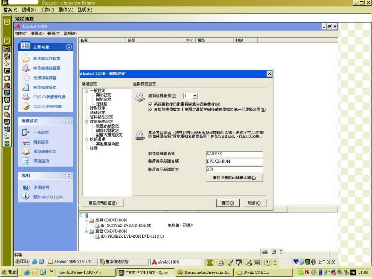Click the 裝置產品辨識版本 field containing 2.7a

coord(234,169)
